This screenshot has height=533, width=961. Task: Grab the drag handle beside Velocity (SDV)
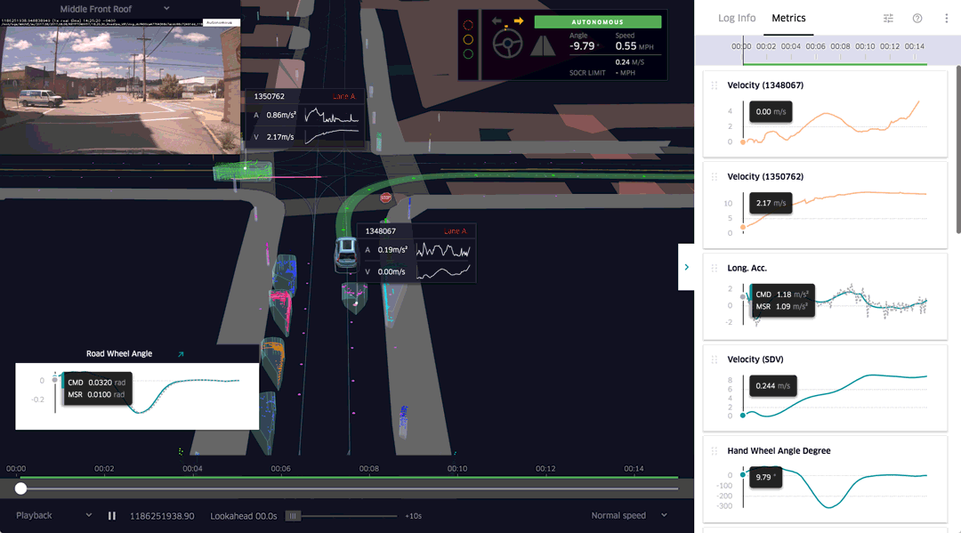714,359
